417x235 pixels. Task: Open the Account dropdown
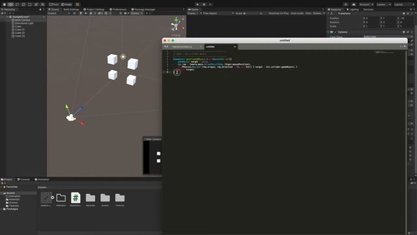coord(366,5)
